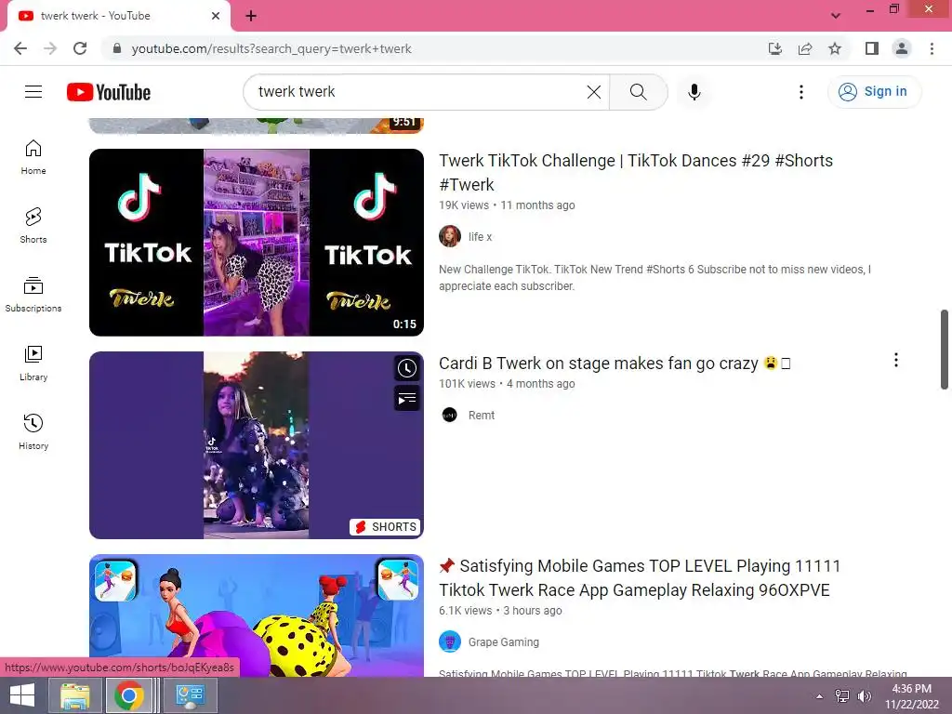Add Cardi B video to Watch later
The image size is (952, 714).
(407, 368)
